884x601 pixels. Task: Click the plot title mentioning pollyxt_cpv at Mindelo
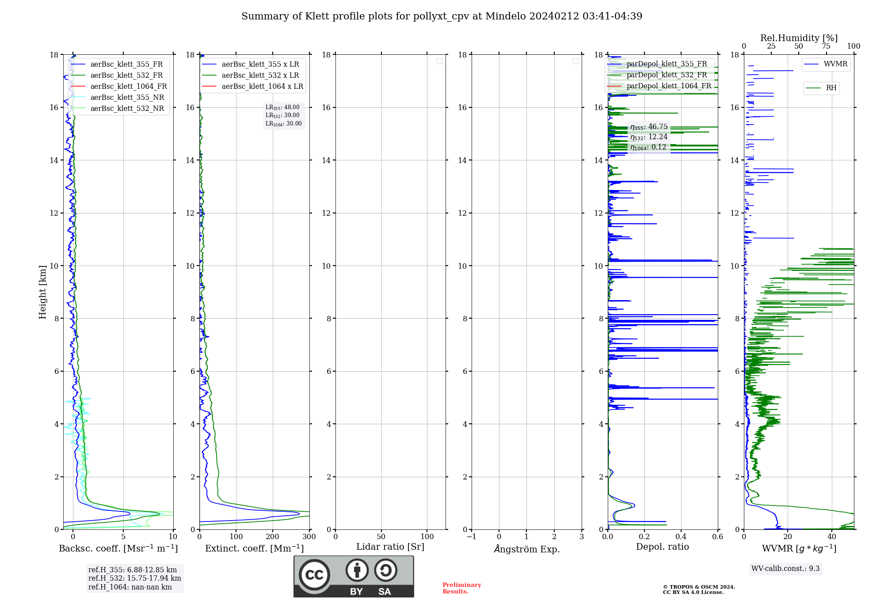tap(442, 16)
